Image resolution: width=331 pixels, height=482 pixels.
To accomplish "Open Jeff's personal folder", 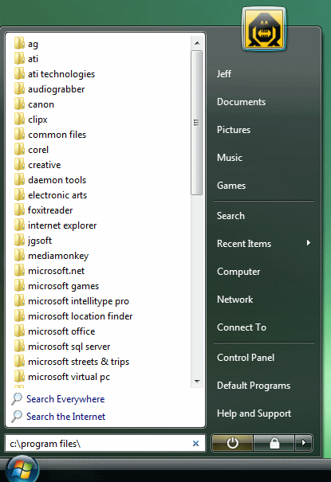I will point(224,74).
